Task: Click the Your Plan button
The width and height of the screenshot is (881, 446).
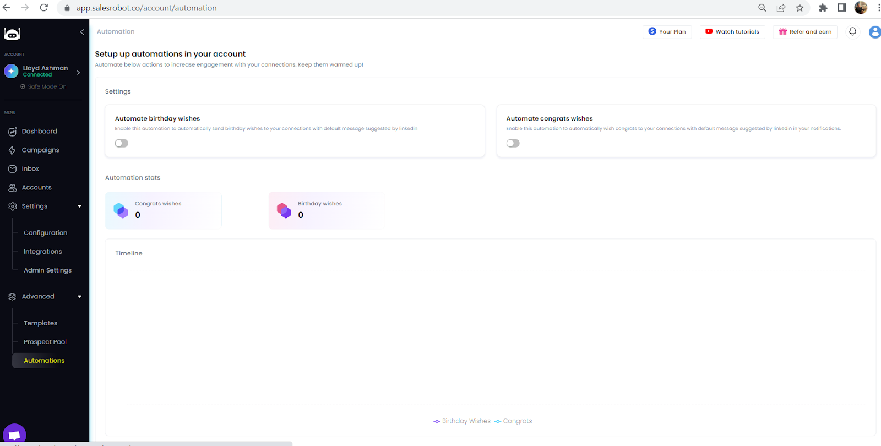Action: (x=667, y=32)
